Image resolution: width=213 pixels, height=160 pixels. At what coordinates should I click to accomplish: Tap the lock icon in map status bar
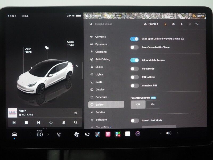point(86,16)
